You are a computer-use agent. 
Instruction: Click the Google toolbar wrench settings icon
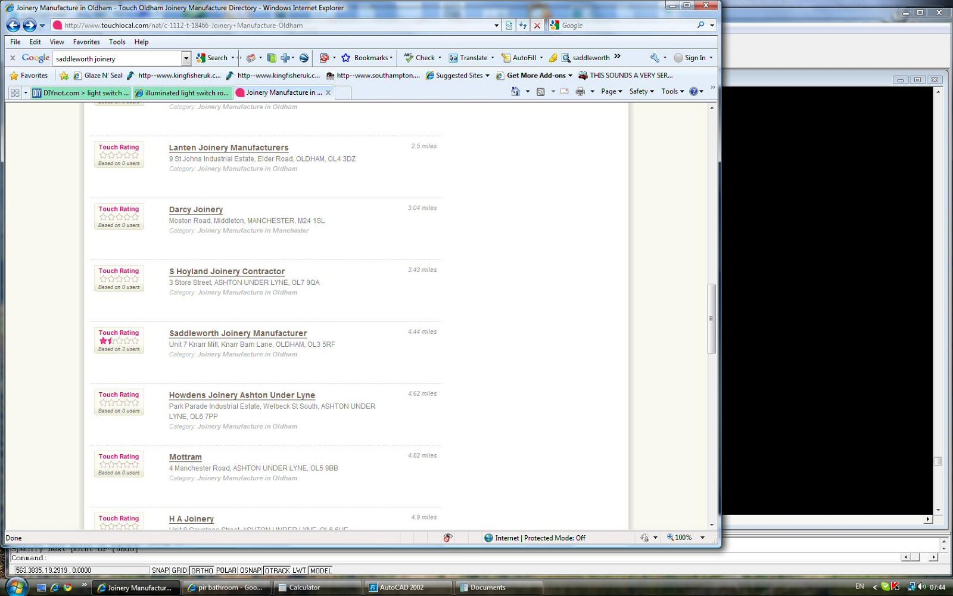tap(655, 58)
